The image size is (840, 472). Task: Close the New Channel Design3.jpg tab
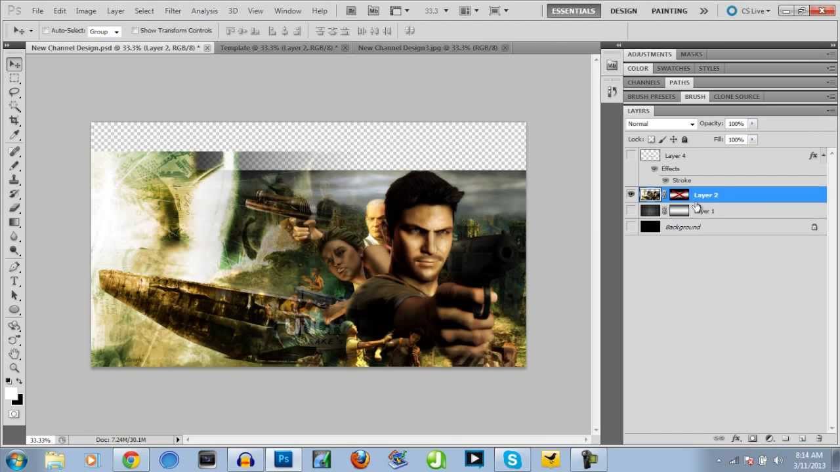click(x=504, y=48)
